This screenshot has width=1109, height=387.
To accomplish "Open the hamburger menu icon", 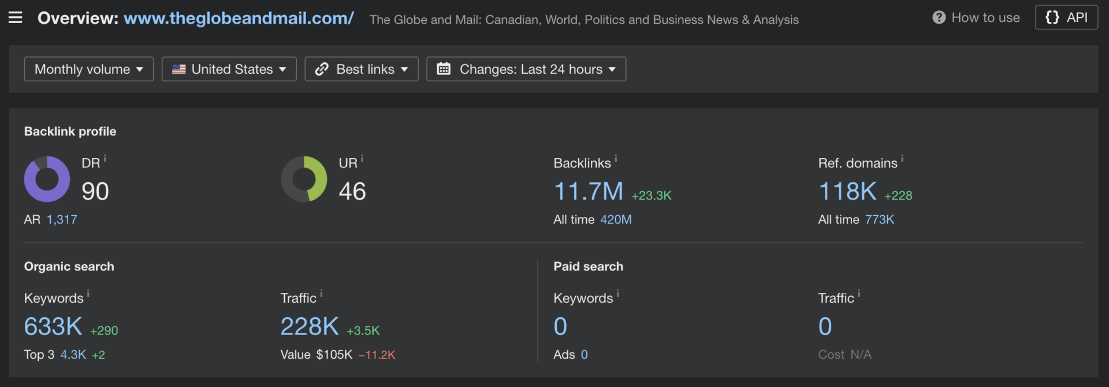I will point(16,18).
